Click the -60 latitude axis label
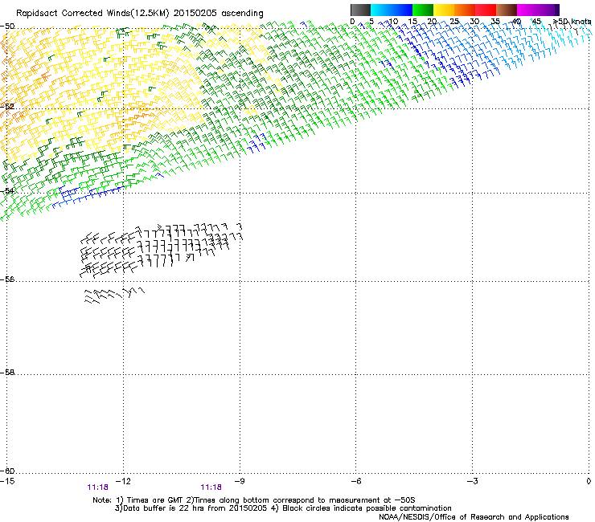The height and width of the screenshot is (522, 595). click(7, 471)
